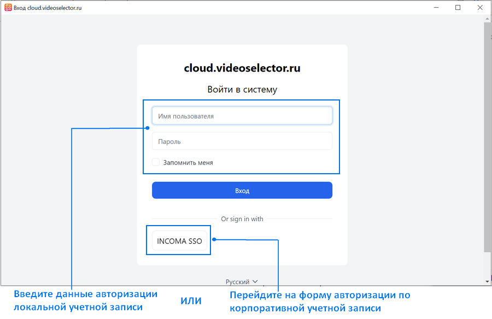Maximize the login window

point(458,8)
